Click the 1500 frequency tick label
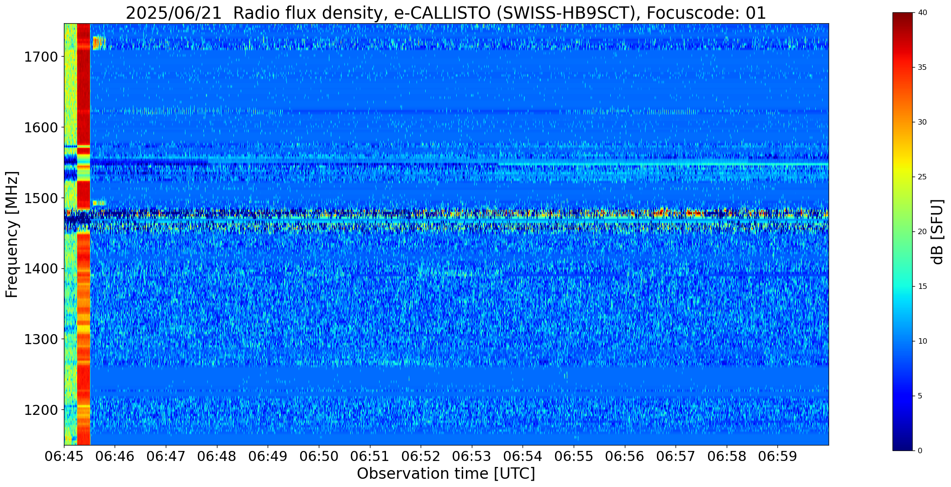The image size is (951, 487). point(41,198)
